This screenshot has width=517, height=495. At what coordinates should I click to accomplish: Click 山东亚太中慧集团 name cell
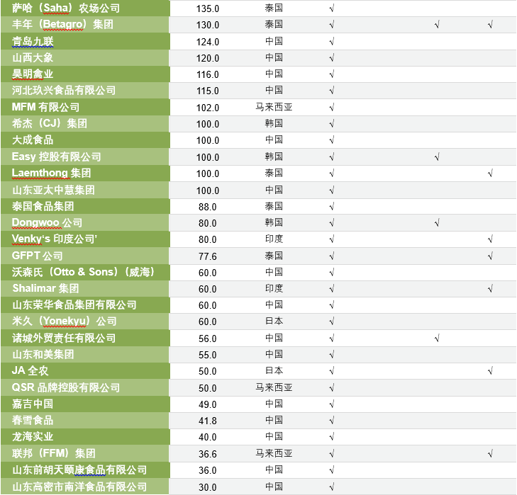[x=85, y=190]
